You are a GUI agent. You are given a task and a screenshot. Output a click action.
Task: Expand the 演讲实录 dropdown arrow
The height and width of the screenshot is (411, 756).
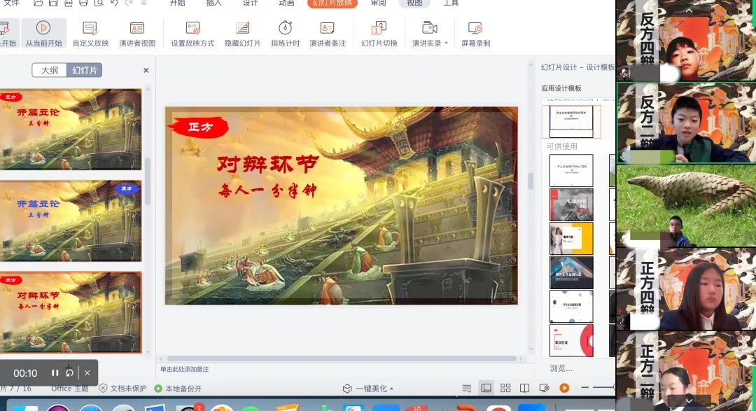pyautogui.click(x=446, y=43)
